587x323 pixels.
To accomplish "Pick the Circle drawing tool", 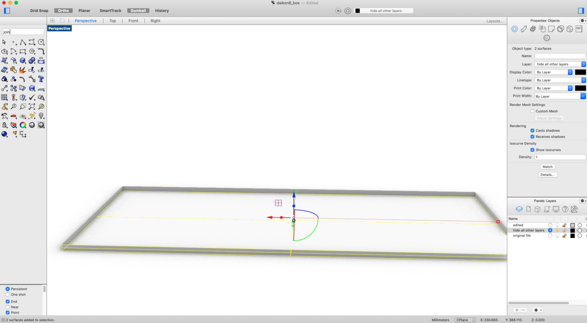I will tap(41, 42).
